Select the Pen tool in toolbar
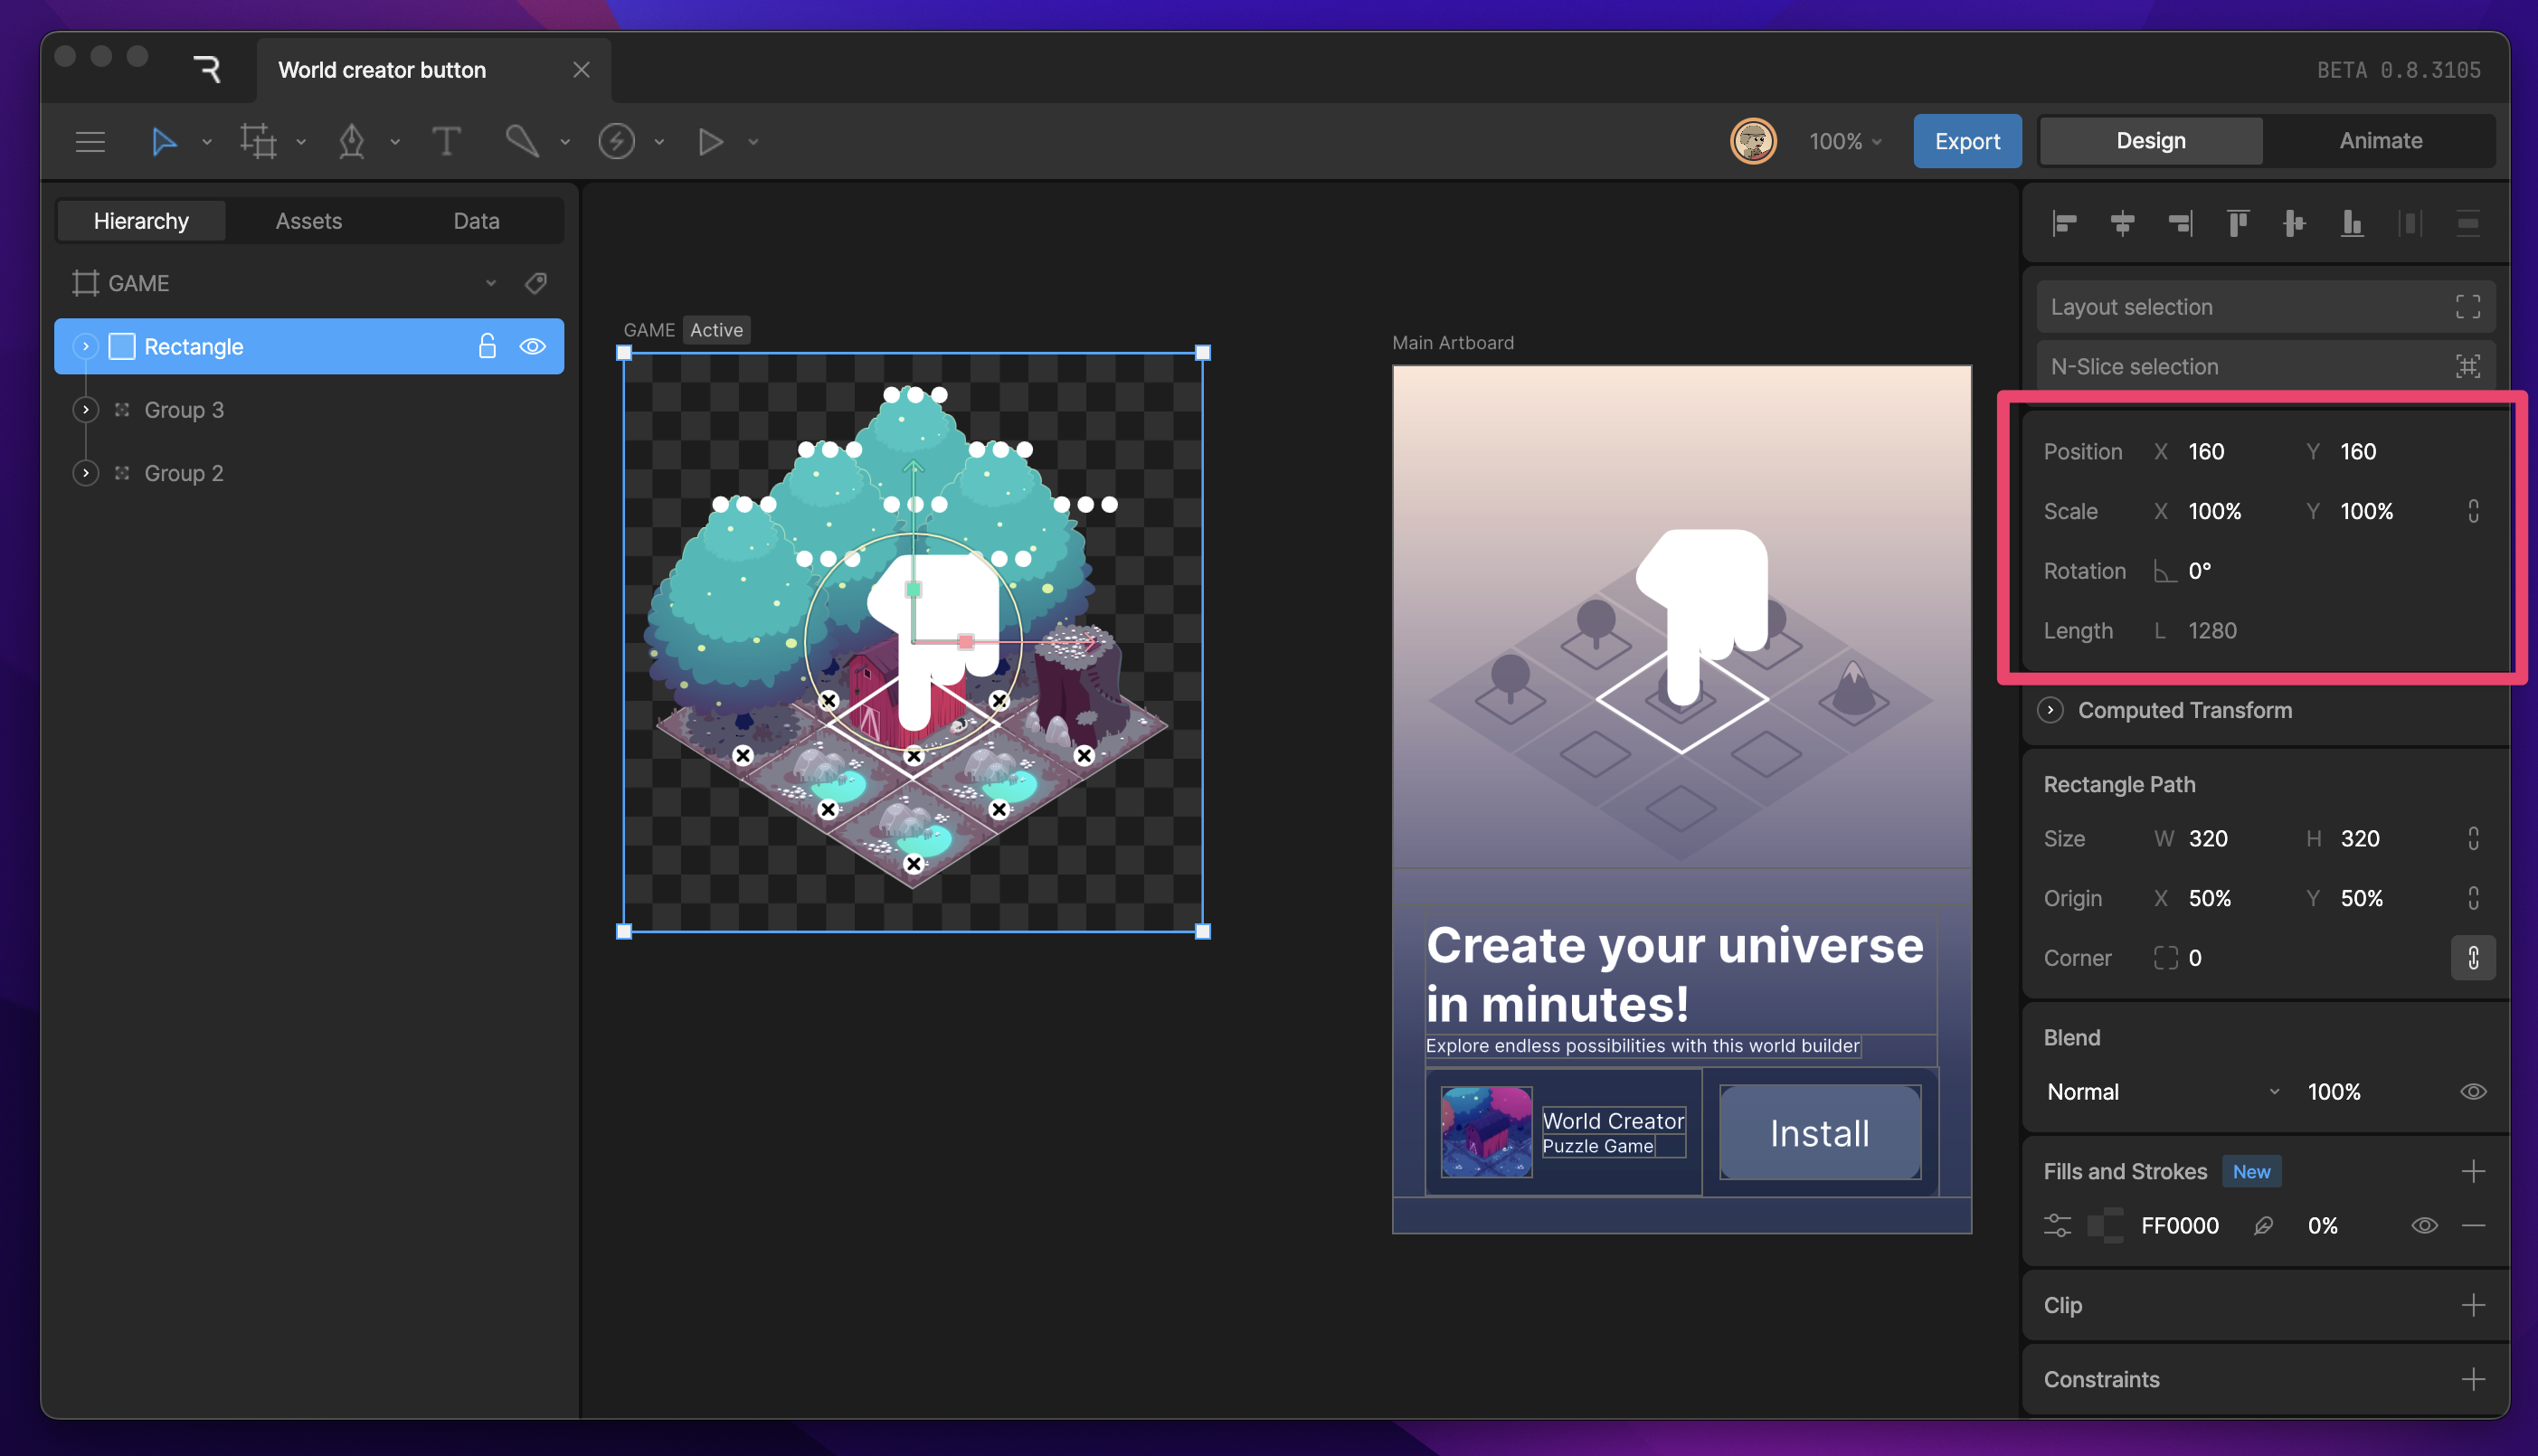Image resolution: width=2538 pixels, height=1456 pixels. click(352, 141)
